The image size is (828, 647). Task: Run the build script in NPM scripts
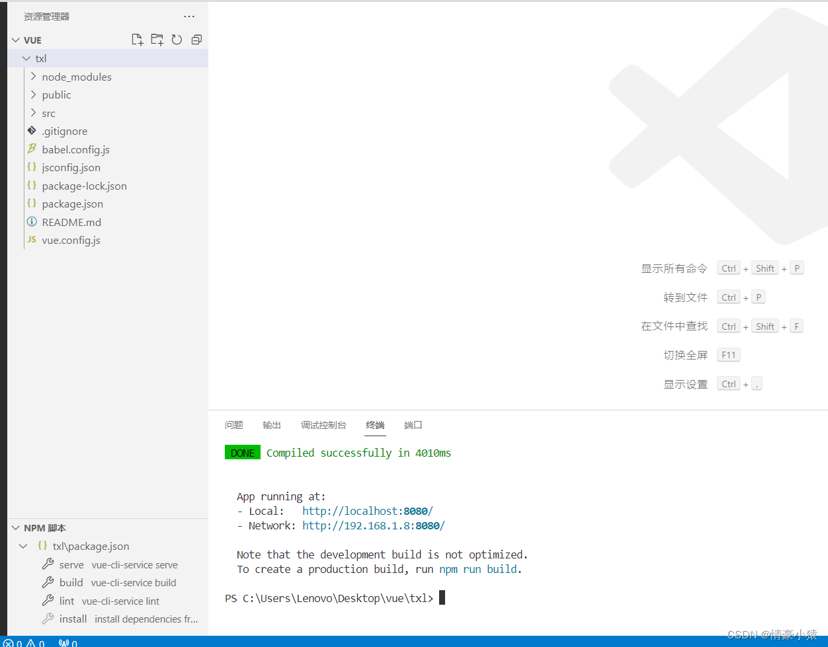point(69,582)
